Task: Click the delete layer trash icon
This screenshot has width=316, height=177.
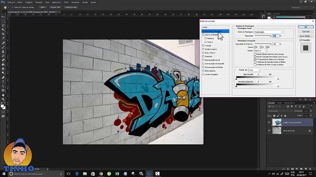Action: point(310,169)
